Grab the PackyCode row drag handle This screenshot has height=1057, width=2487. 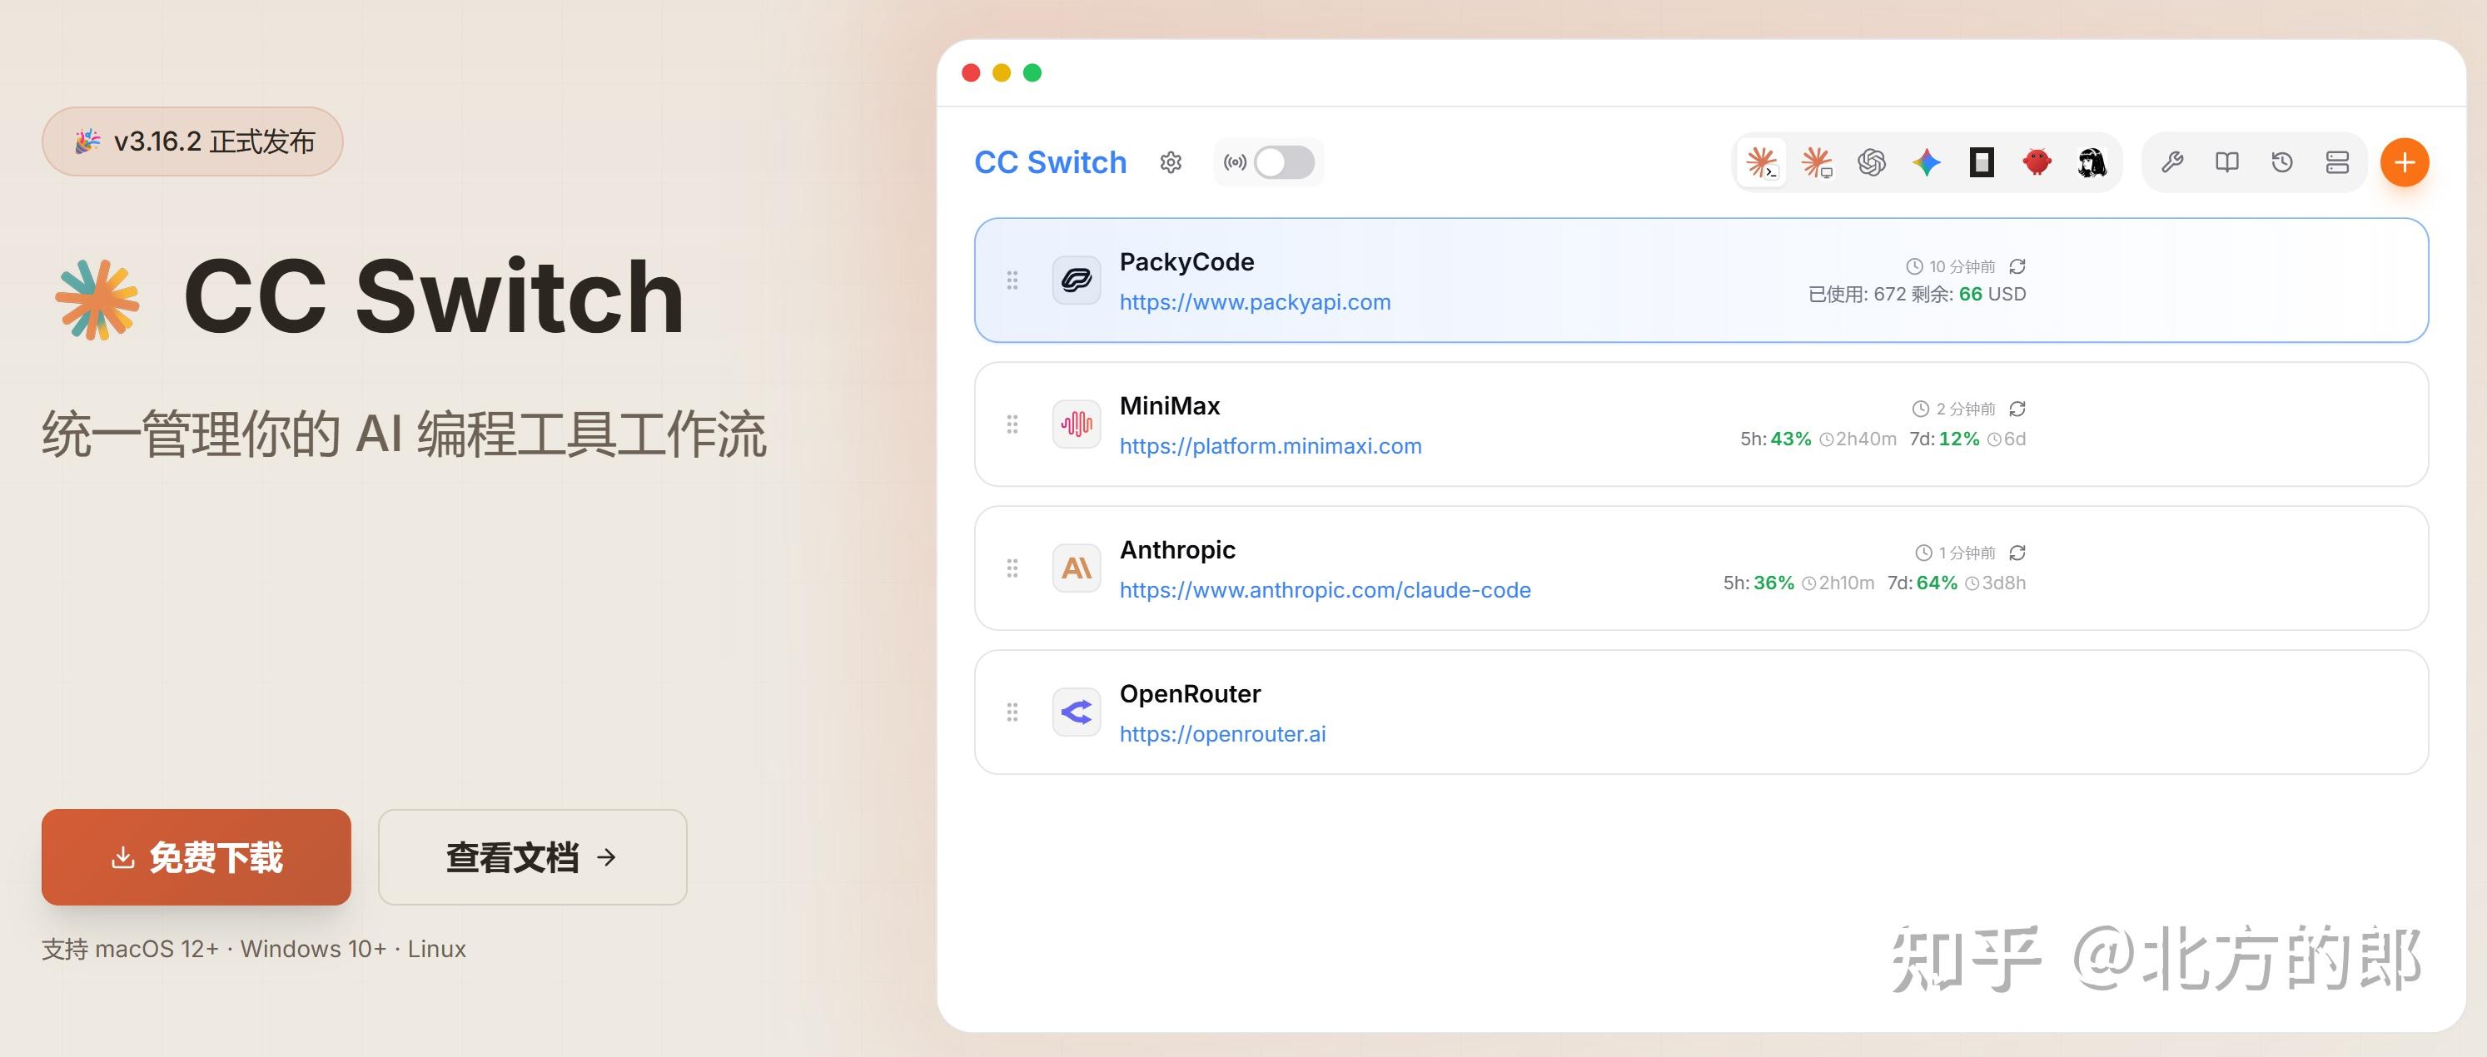coord(1012,280)
